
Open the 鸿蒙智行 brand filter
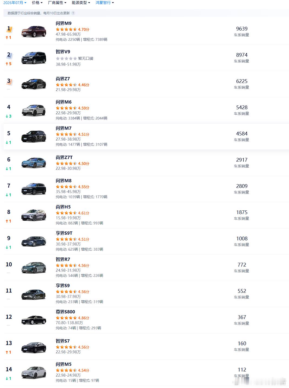pyautogui.click(x=105, y=3)
